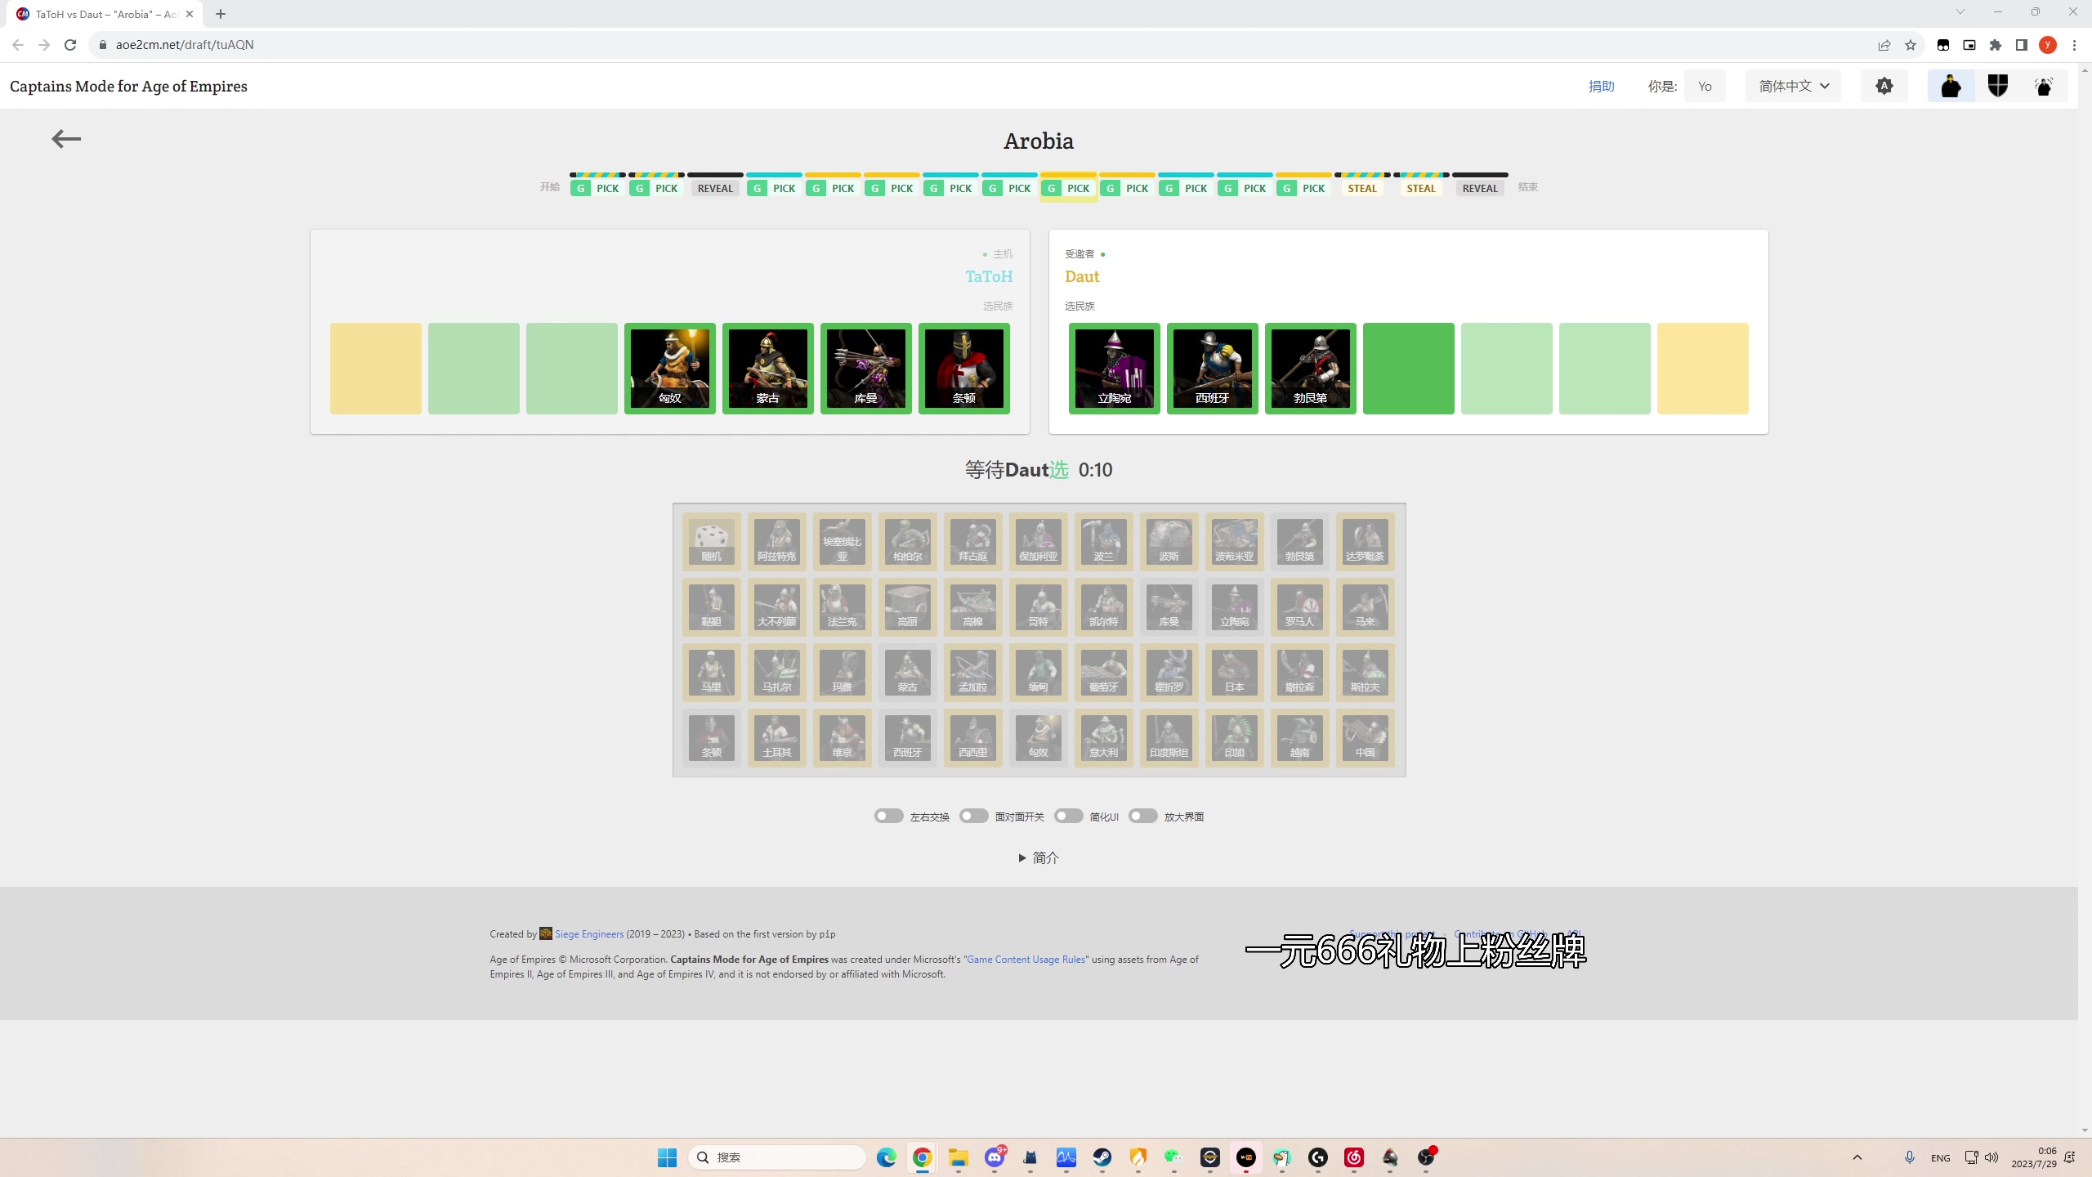Pick the random dice civilization tile
The height and width of the screenshot is (1177, 2092).
[x=711, y=541]
